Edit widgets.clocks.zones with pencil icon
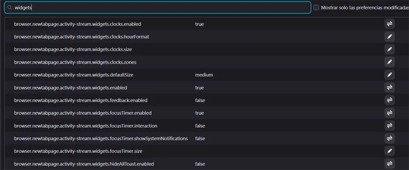The width and height of the screenshot is (409, 170). [x=389, y=62]
